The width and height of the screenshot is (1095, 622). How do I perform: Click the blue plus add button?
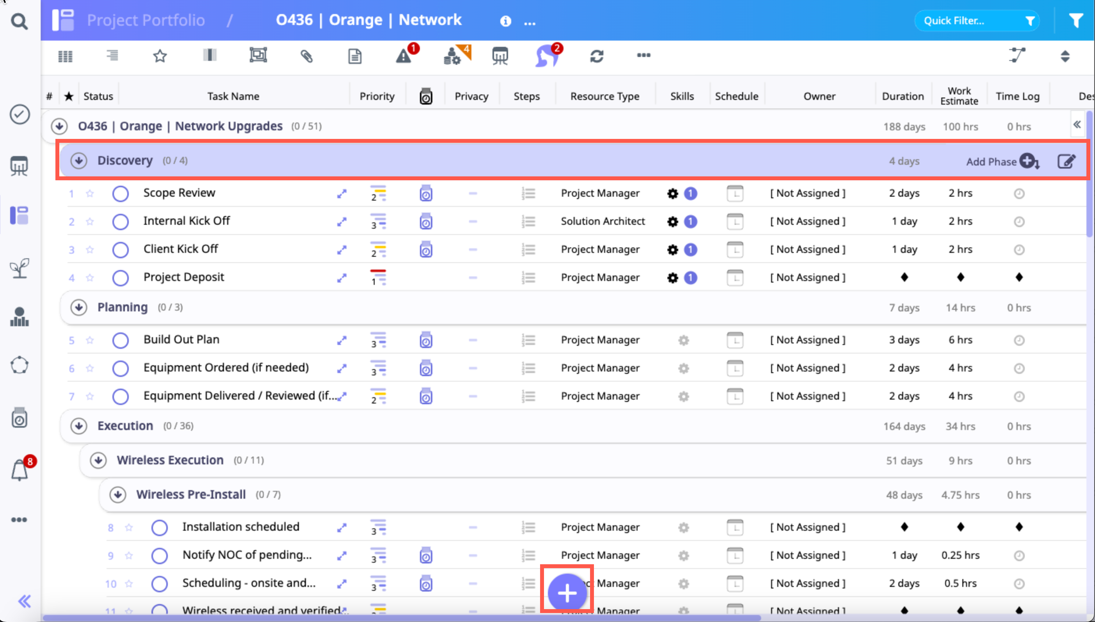coord(567,594)
